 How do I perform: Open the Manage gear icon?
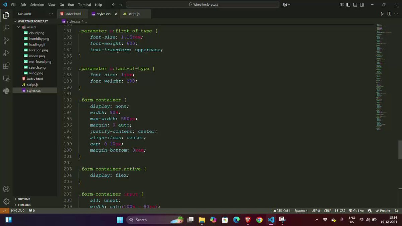6,202
